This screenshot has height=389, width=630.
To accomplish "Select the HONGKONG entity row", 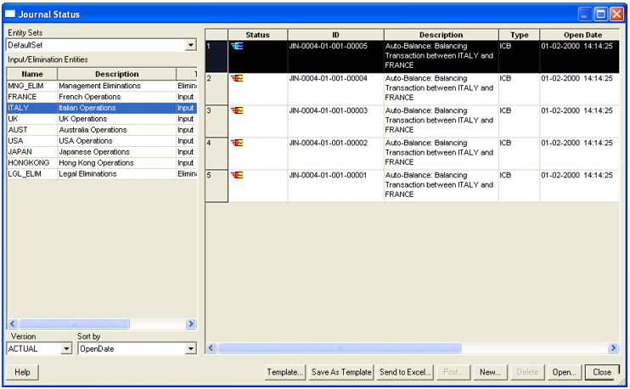I will (102, 163).
